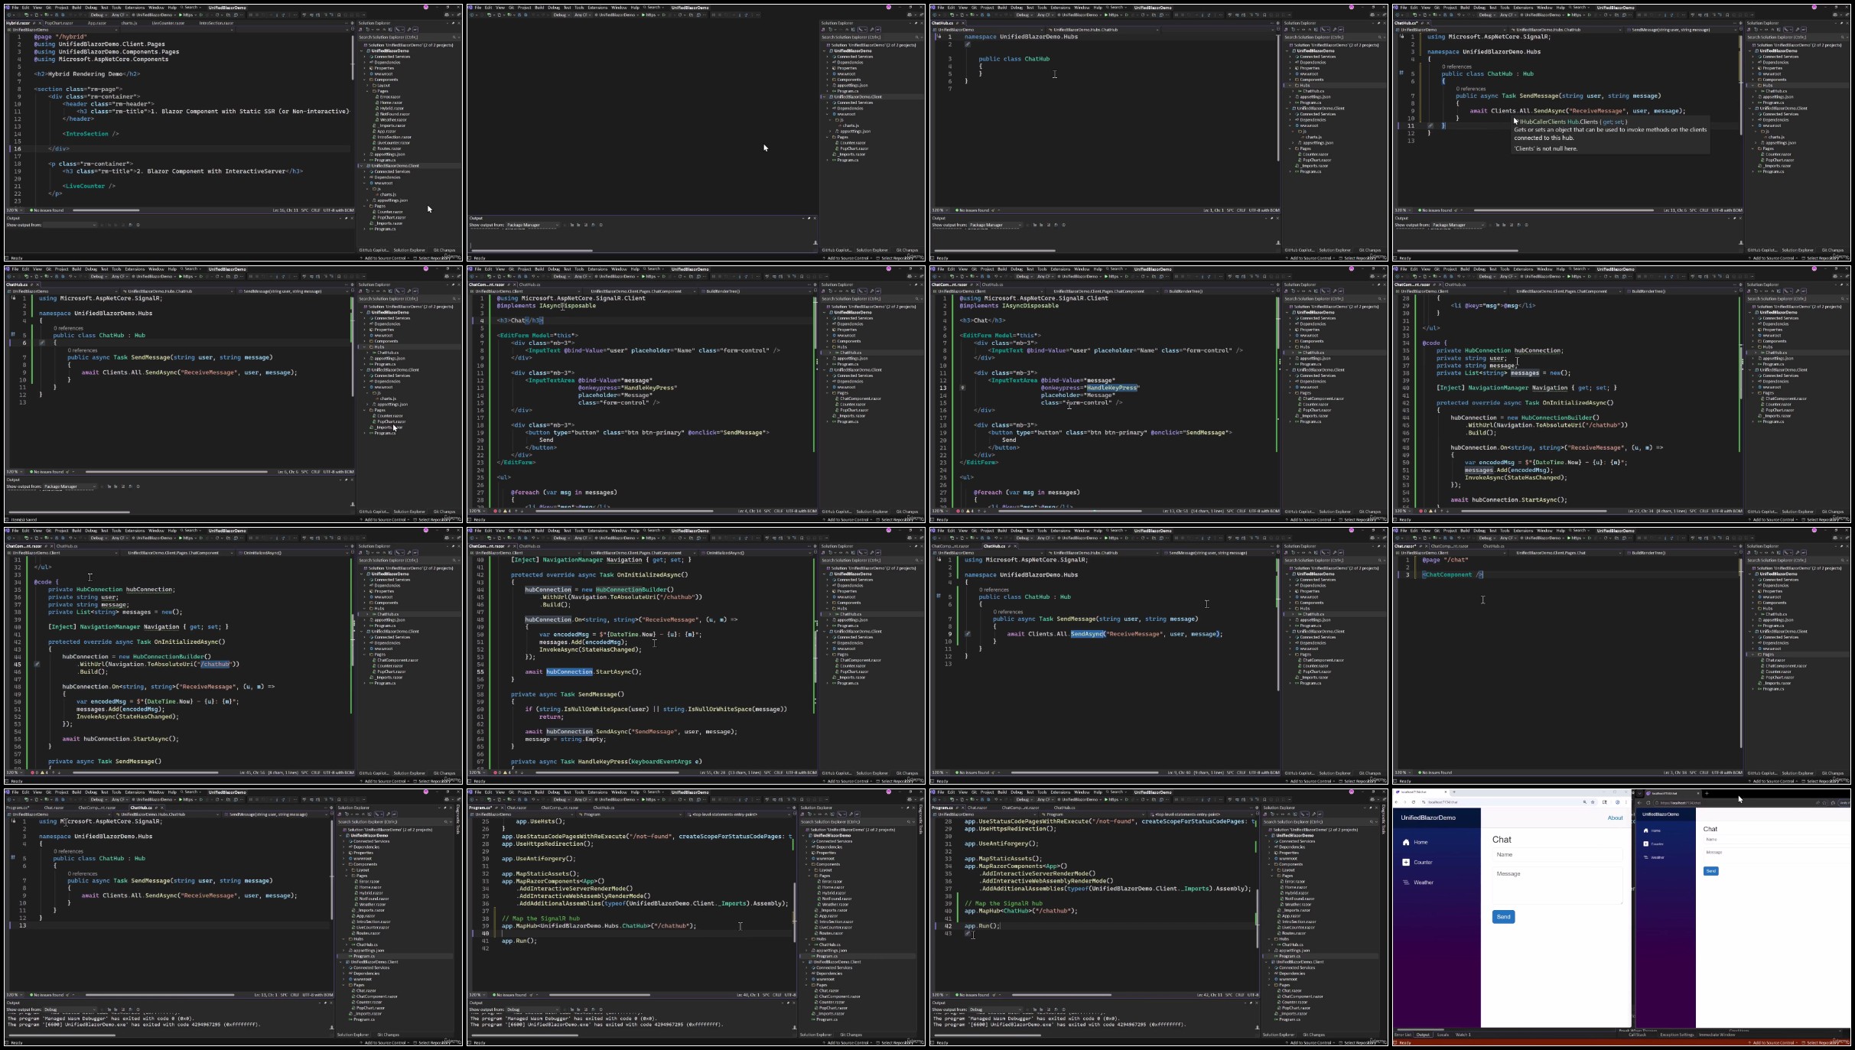
Task: Click No issues found in the Hybrid.razor frame
Action: [47, 210]
